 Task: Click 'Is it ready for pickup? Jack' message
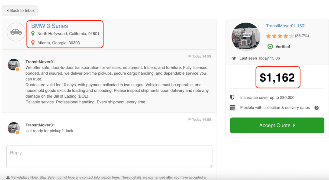49,131
